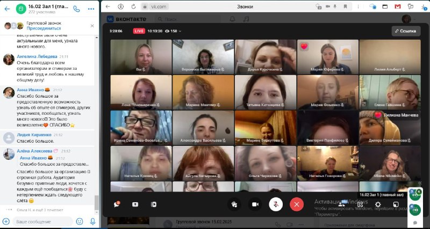Open the video playback icon in call controls
Image resolution: width=430 pixels, height=229 pixels.
tap(154, 204)
